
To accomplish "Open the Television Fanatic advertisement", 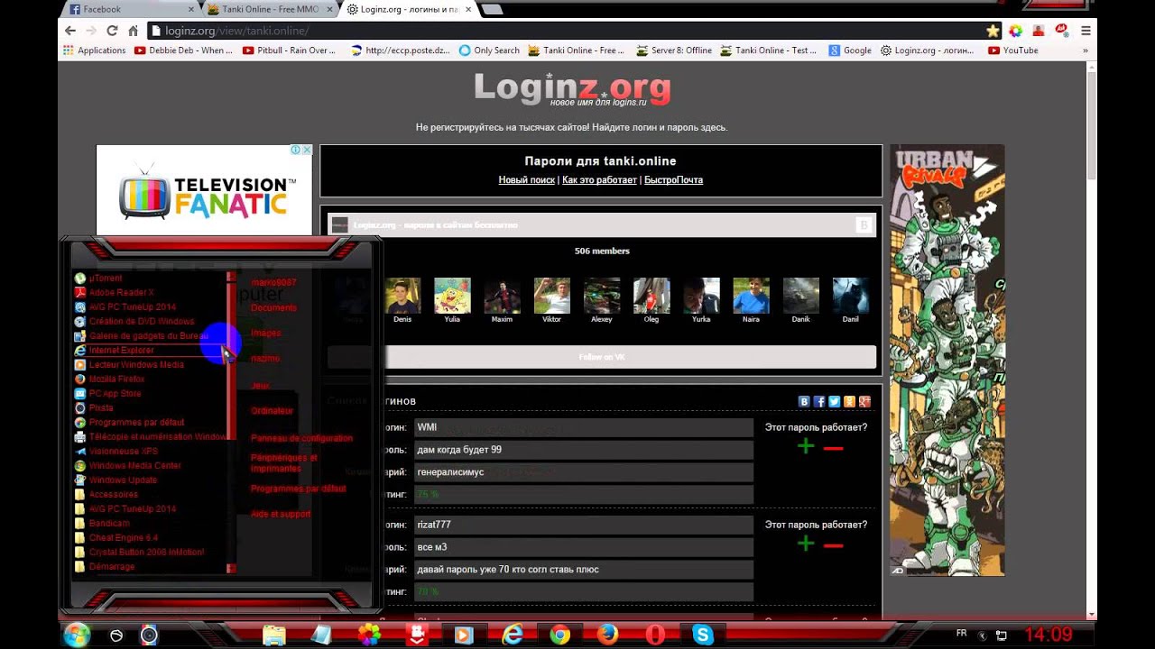I will 204,189.
